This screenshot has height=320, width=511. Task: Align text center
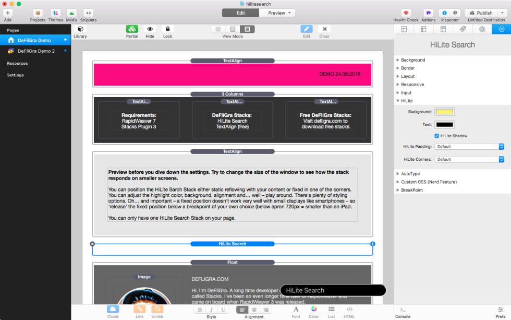(254, 310)
